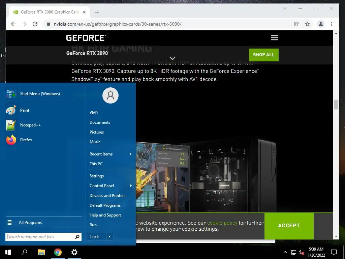Bookmark this page with the star icon
The width and height of the screenshot is (345, 259).
(x=307, y=24)
